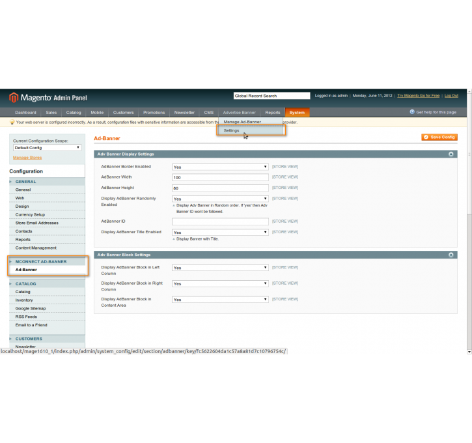Image resolution: width=472 pixels, height=443 pixels.
Task: Focus the Global Record Search field
Action: 271,96
